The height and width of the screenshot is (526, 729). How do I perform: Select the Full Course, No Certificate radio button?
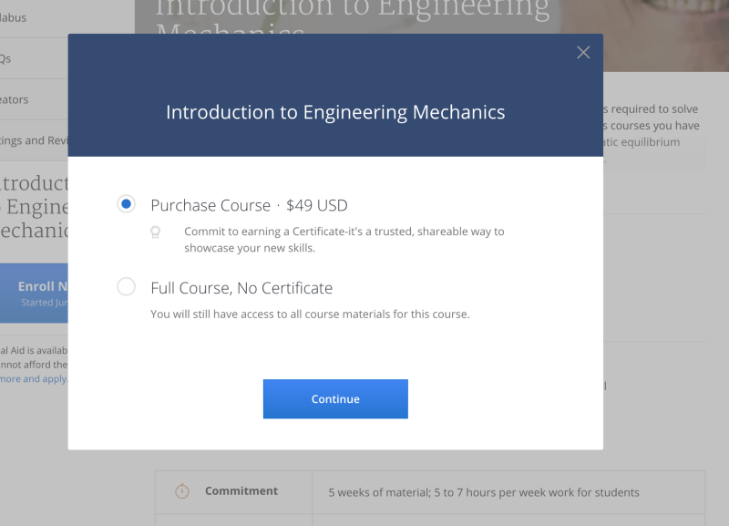127,287
